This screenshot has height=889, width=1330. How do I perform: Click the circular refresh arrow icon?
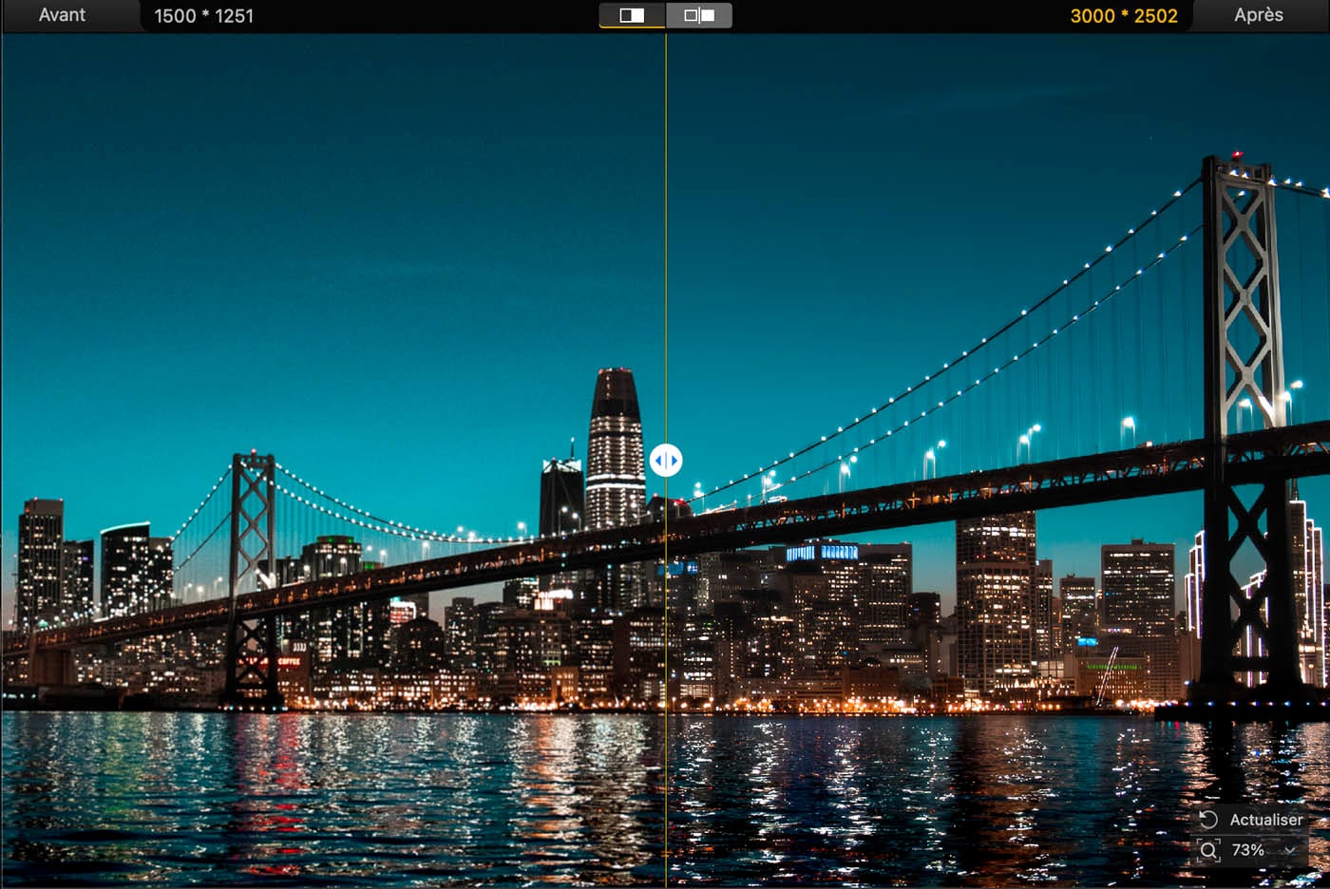[x=1208, y=820]
